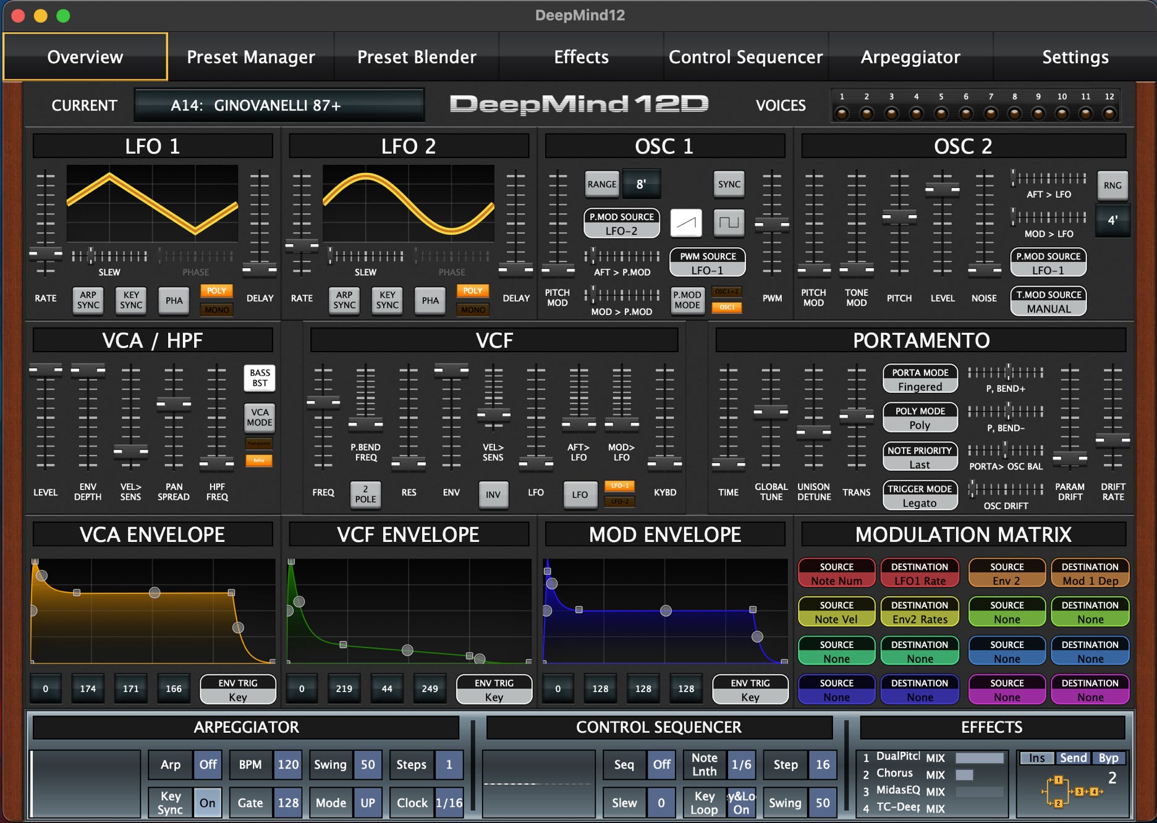1157x823 pixels.
Task: Select the Send effects routing button
Action: tap(1074, 758)
